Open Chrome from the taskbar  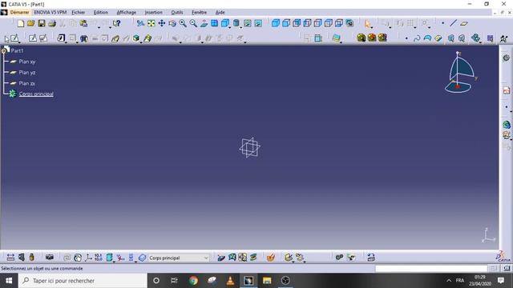(193, 281)
